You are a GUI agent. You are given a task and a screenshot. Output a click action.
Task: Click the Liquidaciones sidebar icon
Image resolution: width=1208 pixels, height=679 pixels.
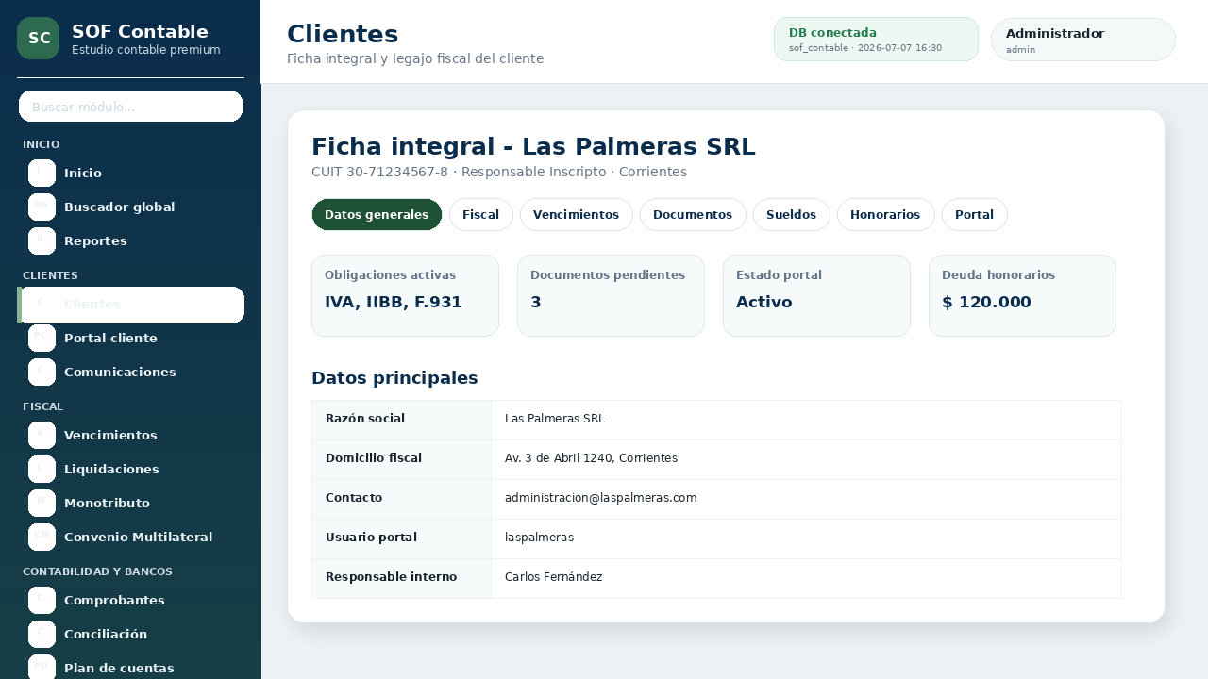pos(42,470)
